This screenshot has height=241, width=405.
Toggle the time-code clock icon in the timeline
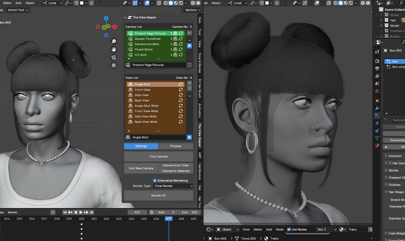(x=151, y=212)
